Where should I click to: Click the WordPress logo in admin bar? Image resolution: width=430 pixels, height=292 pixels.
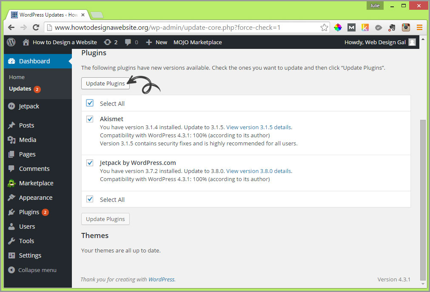point(11,42)
